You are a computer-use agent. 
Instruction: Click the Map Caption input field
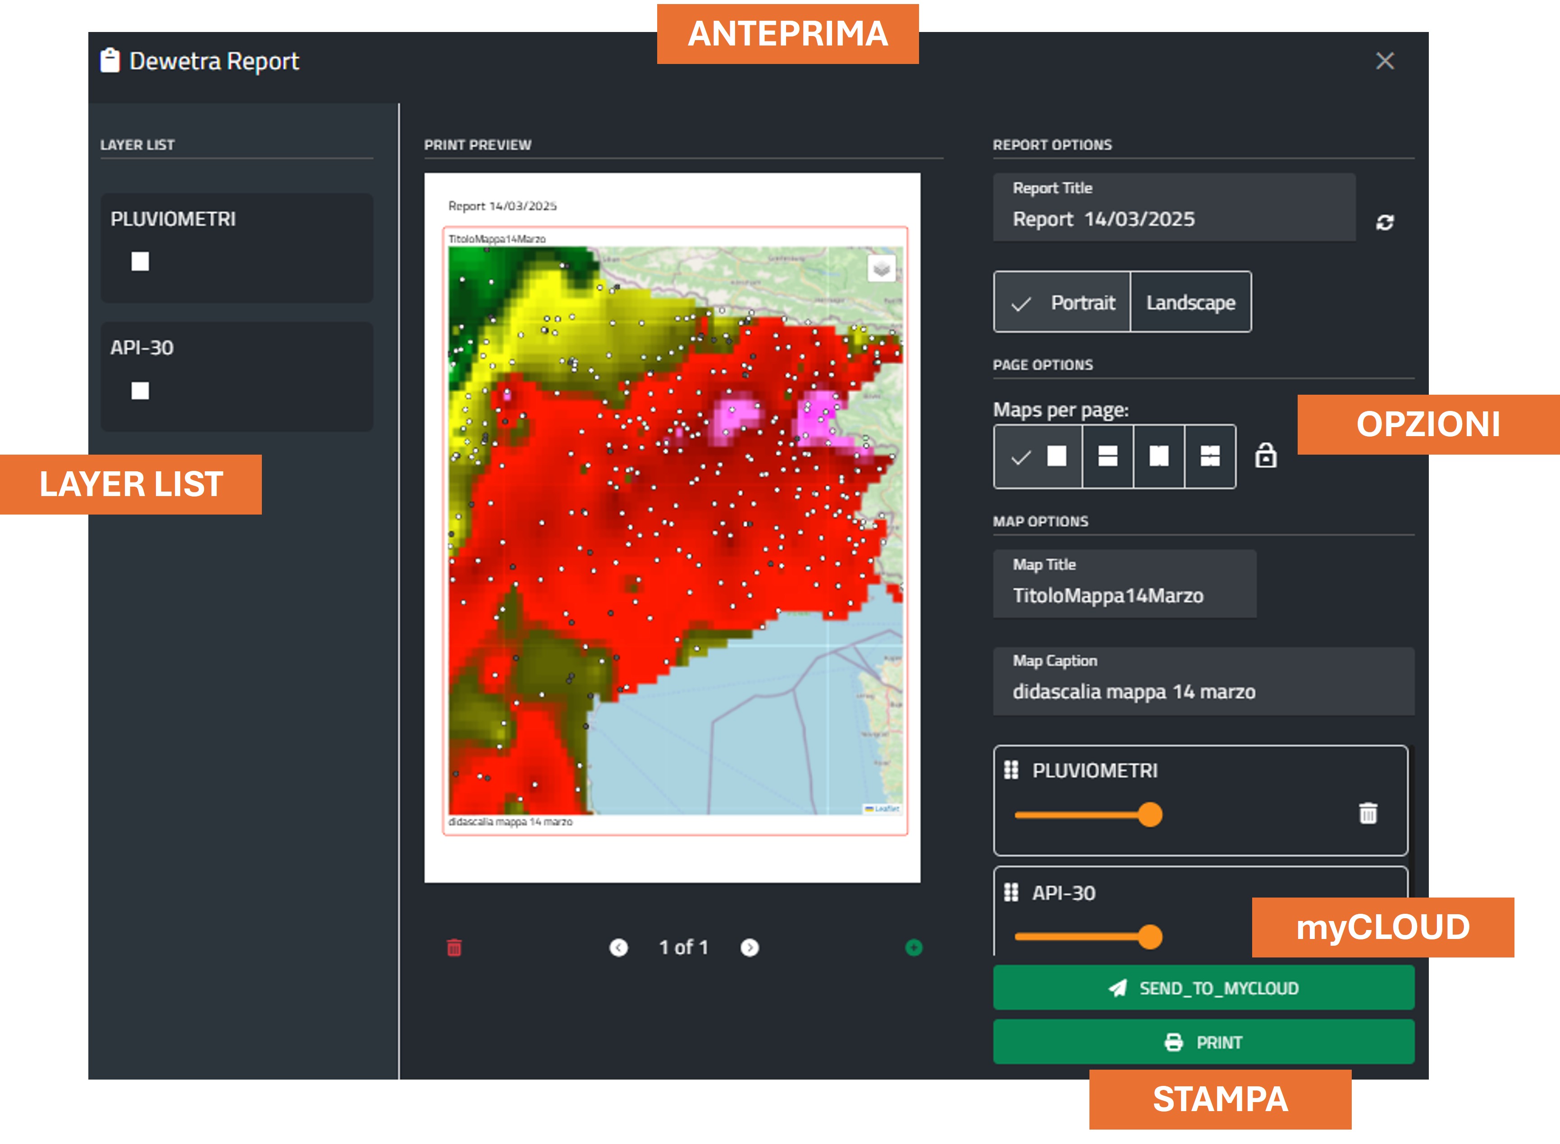pyautogui.click(x=1203, y=691)
